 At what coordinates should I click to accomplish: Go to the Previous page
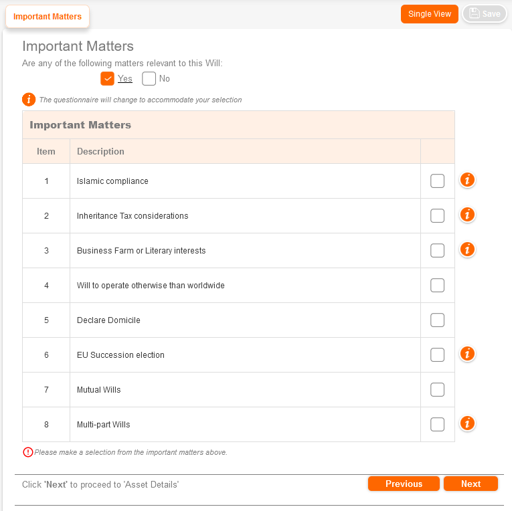(404, 484)
